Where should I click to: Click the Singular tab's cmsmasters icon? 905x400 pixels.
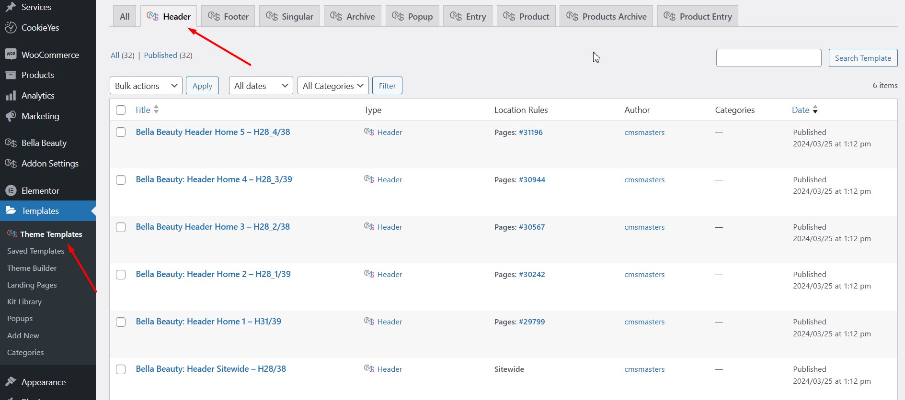click(x=272, y=16)
